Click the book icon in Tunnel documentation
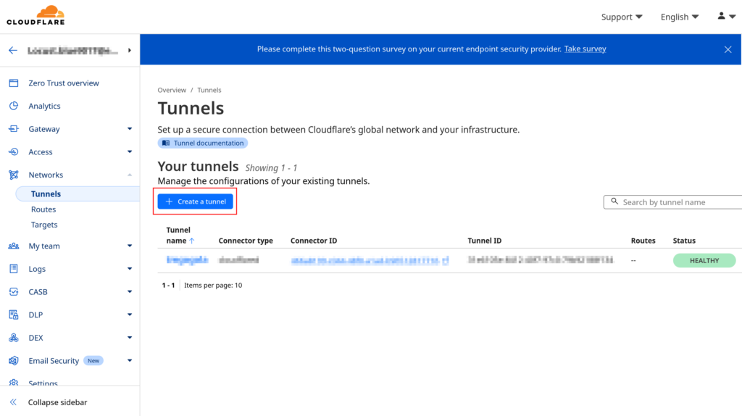 click(166, 143)
